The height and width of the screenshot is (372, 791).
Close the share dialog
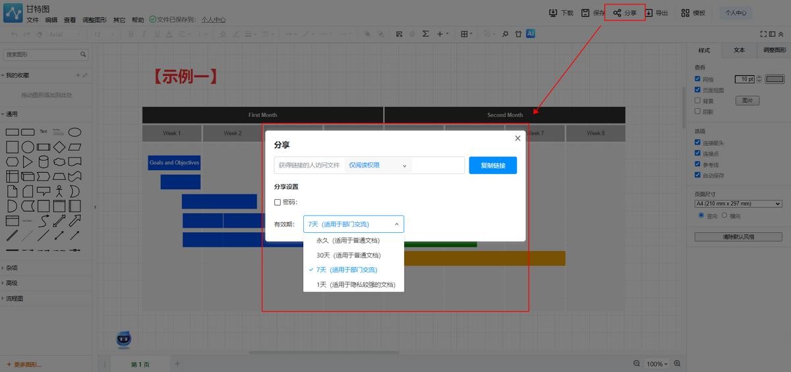point(517,139)
